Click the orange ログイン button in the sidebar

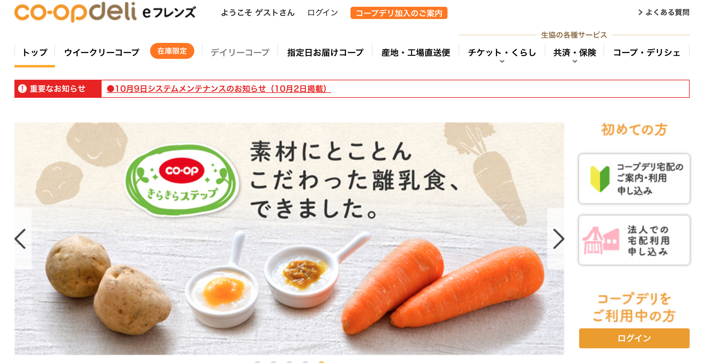(x=634, y=338)
